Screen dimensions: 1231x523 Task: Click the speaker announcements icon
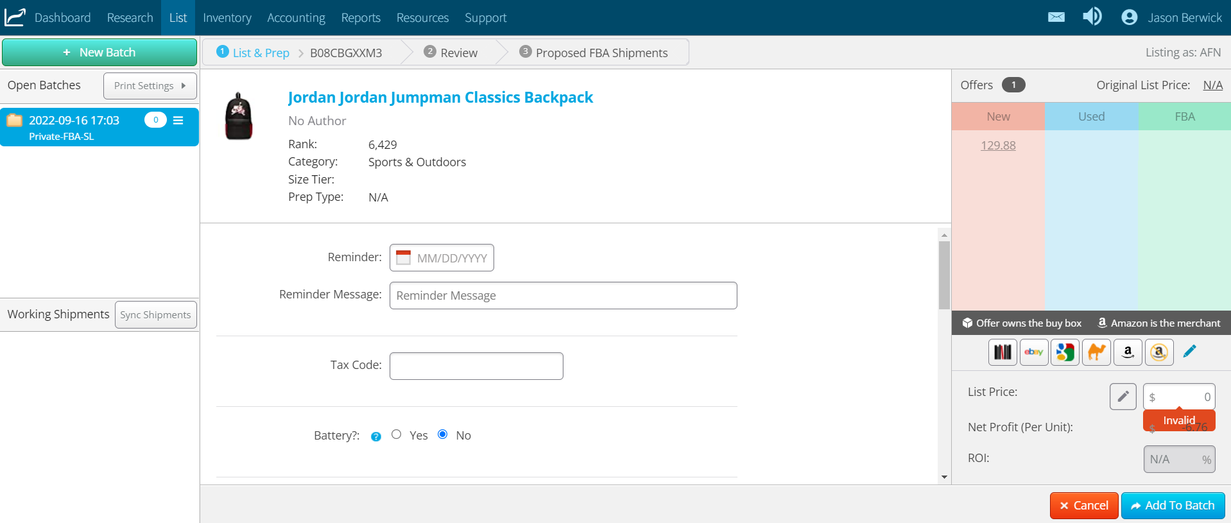click(x=1092, y=17)
